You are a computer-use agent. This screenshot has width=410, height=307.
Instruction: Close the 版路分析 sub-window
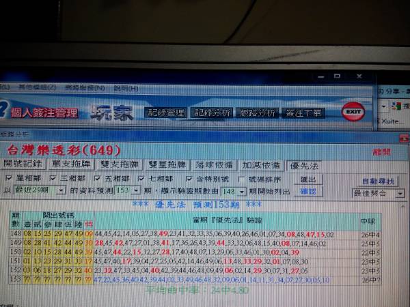point(404,138)
